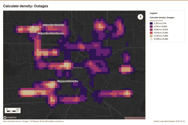Open the OpenStreetMap contributors footer link
Viewport: 188px width, 125px height.
click(x=52, y=121)
